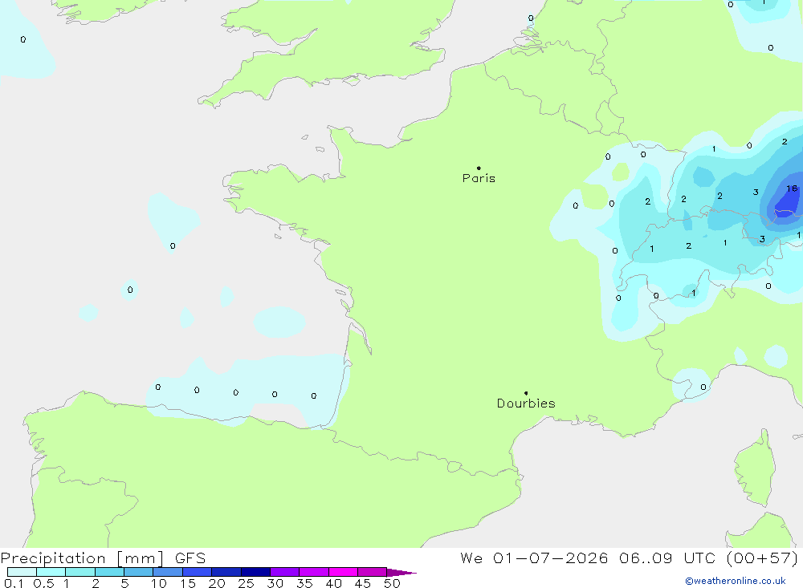Viewport: 803px width, 588px height.
Task: Select the Dourbies place label
Action: 526,403
